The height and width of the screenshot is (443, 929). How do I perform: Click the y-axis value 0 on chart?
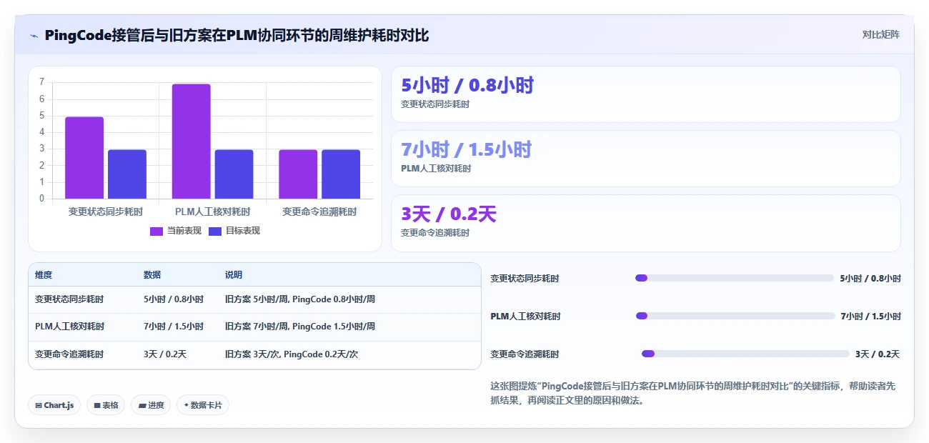(42, 199)
